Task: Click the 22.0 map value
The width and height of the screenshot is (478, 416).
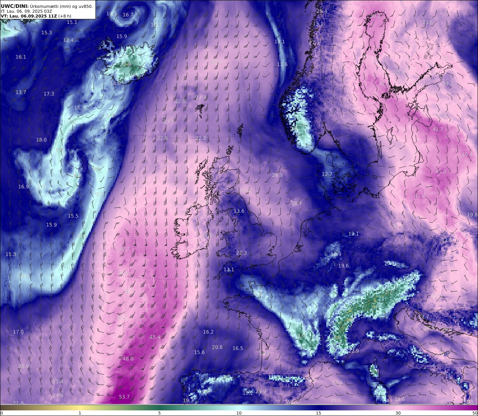Action: pyautogui.click(x=180, y=101)
